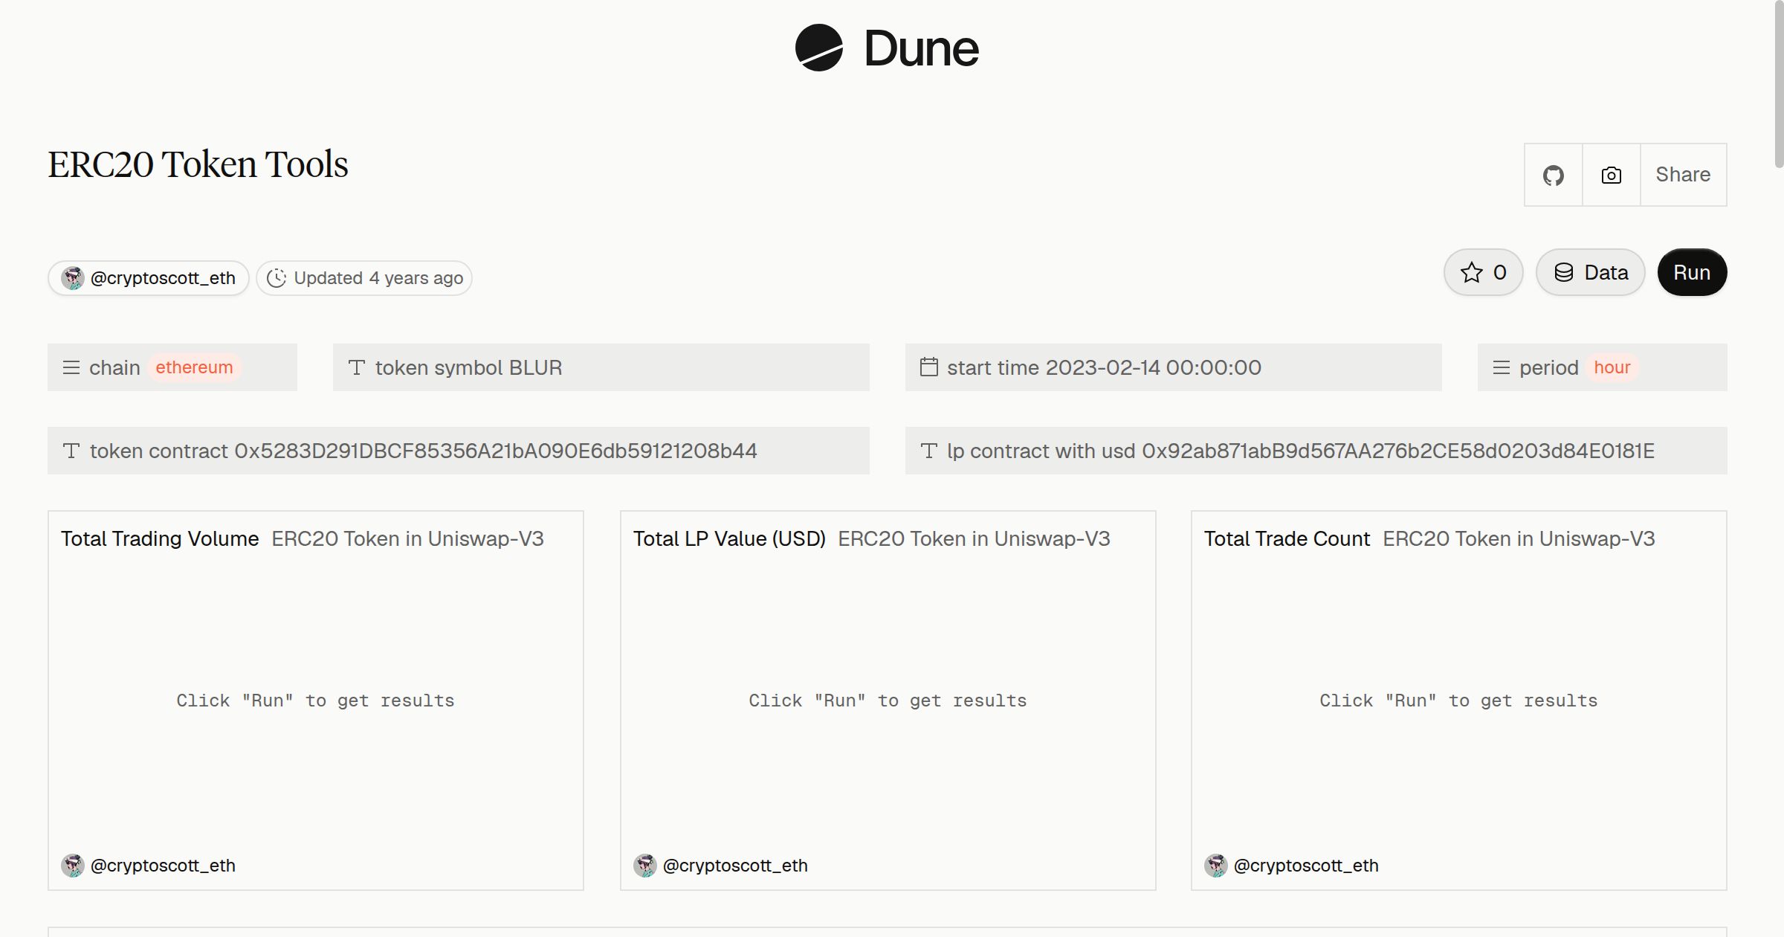Click the avatar in header author chip
Screen dimensions: 1784x937
click(x=73, y=278)
